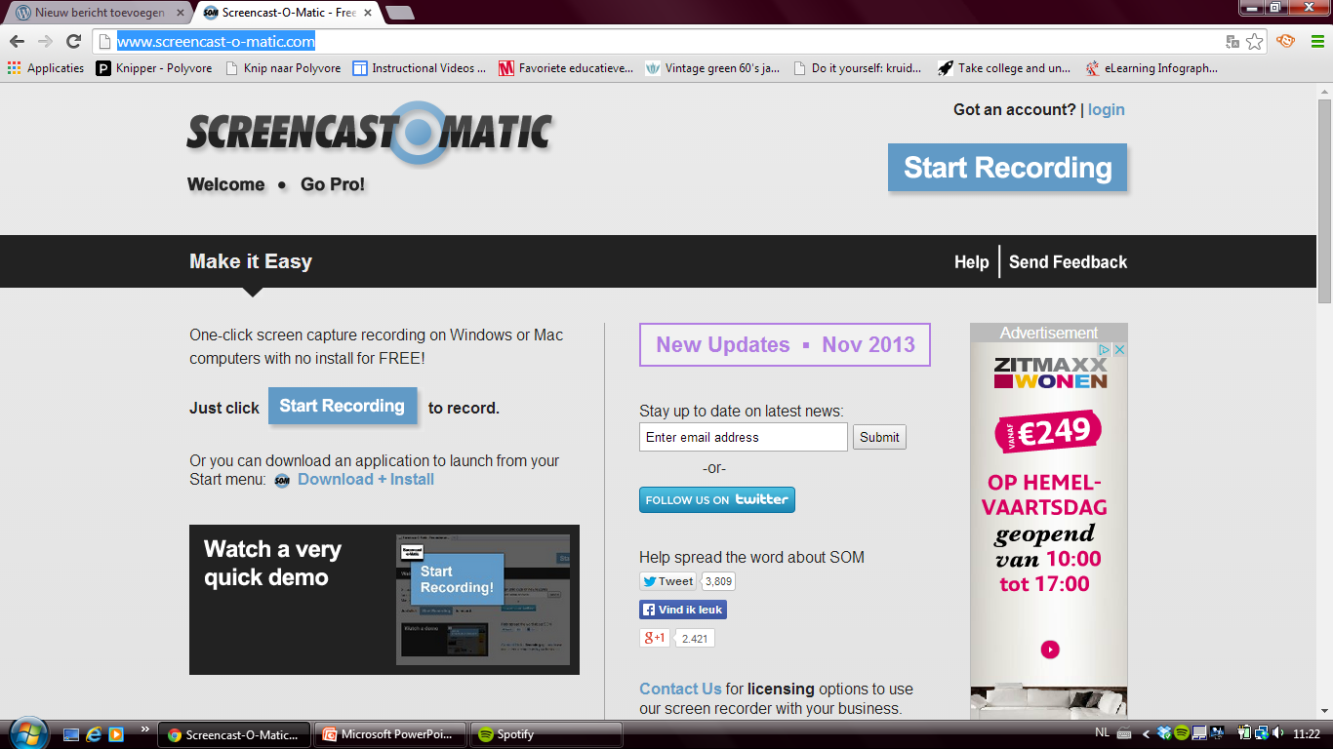Click the Facebook Vind ik leuk button
This screenshot has height=749, width=1333.
click(683, 610)
